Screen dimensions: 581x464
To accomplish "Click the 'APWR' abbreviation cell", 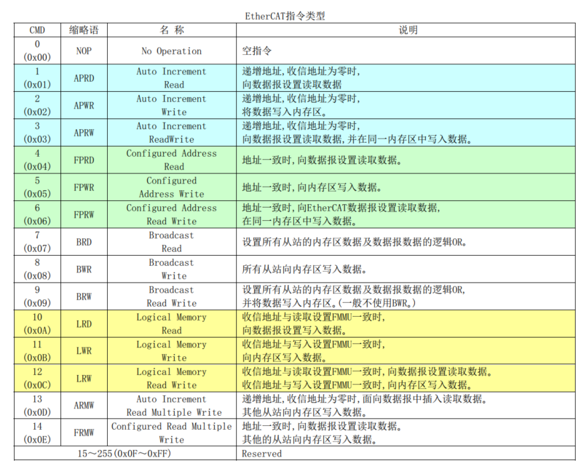I will (x=84, y=105).
